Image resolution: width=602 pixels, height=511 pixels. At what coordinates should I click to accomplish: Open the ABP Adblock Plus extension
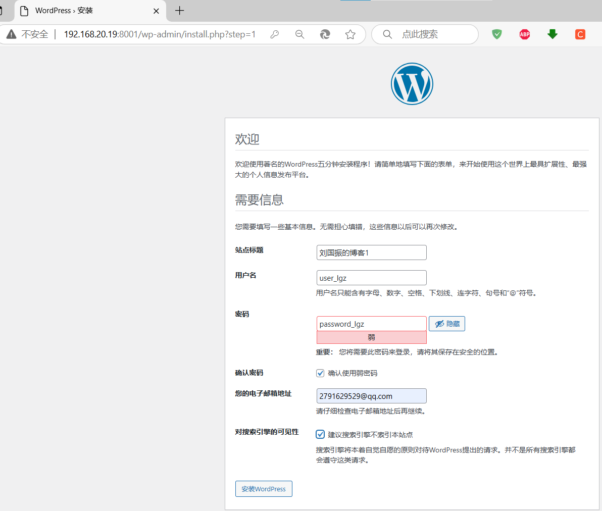click(524, 34)
